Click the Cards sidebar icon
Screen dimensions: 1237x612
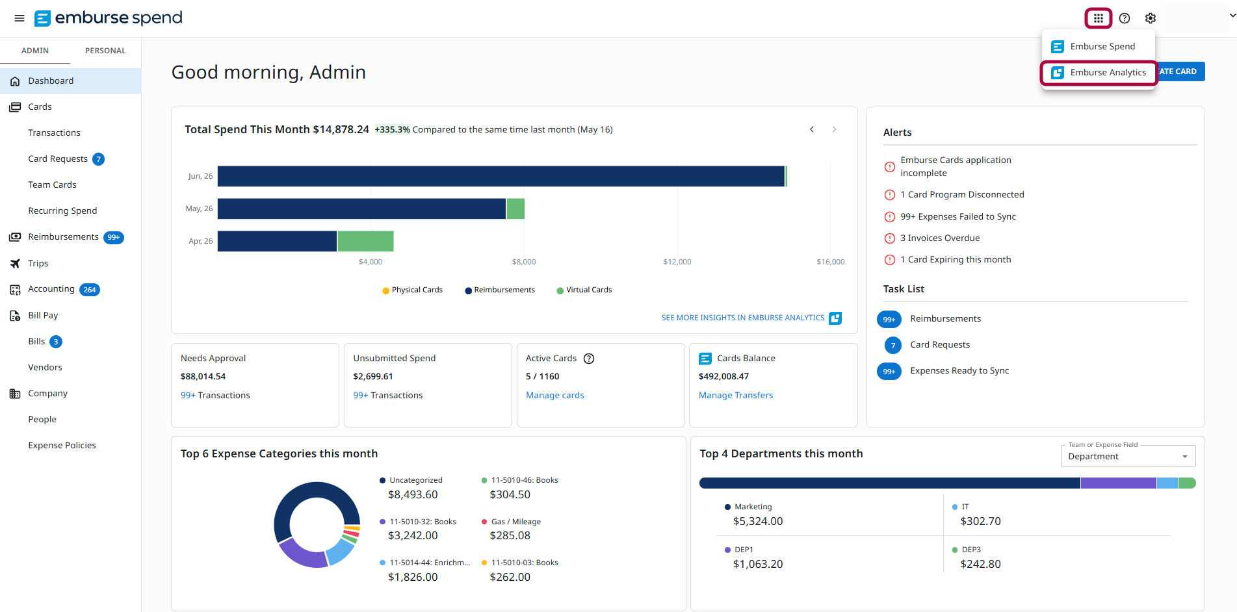click(15, 107)
